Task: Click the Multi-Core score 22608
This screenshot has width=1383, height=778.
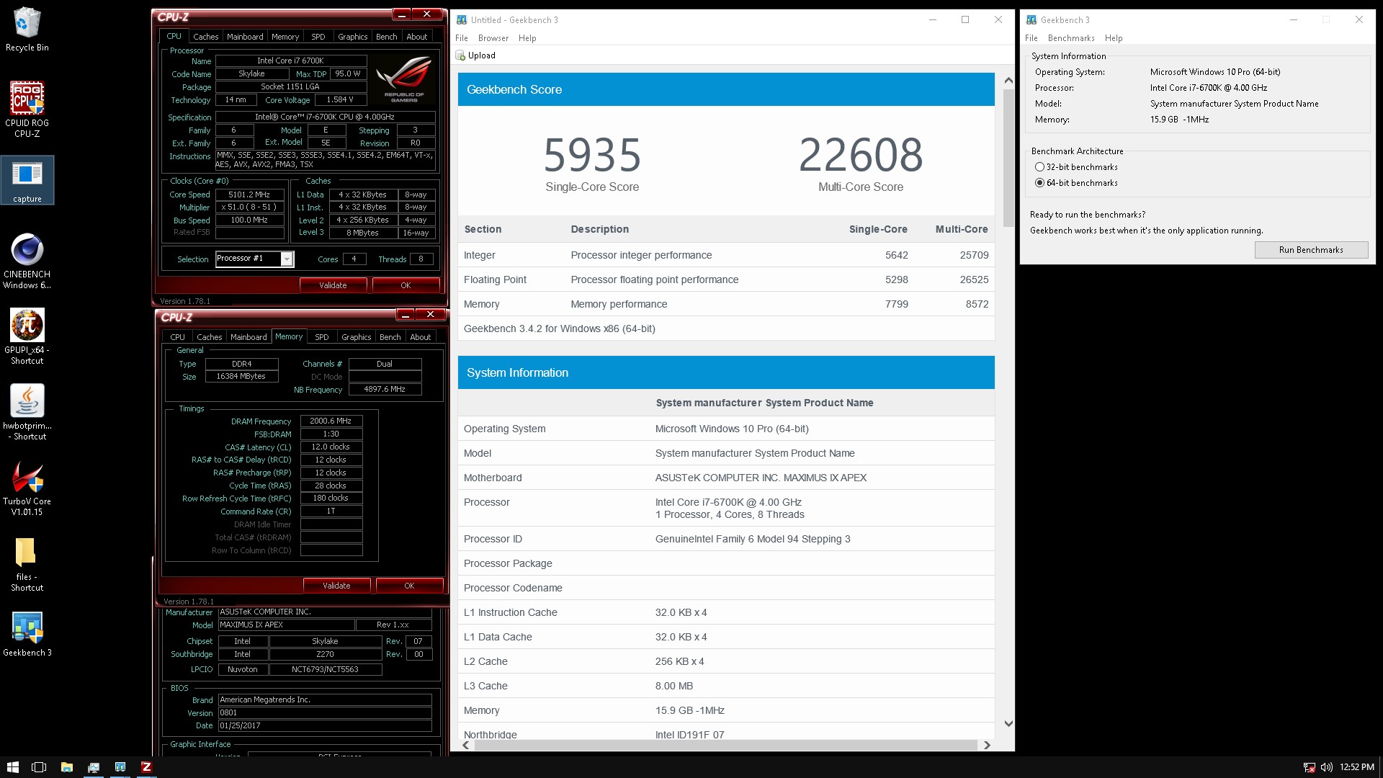Action: point(861,155)
